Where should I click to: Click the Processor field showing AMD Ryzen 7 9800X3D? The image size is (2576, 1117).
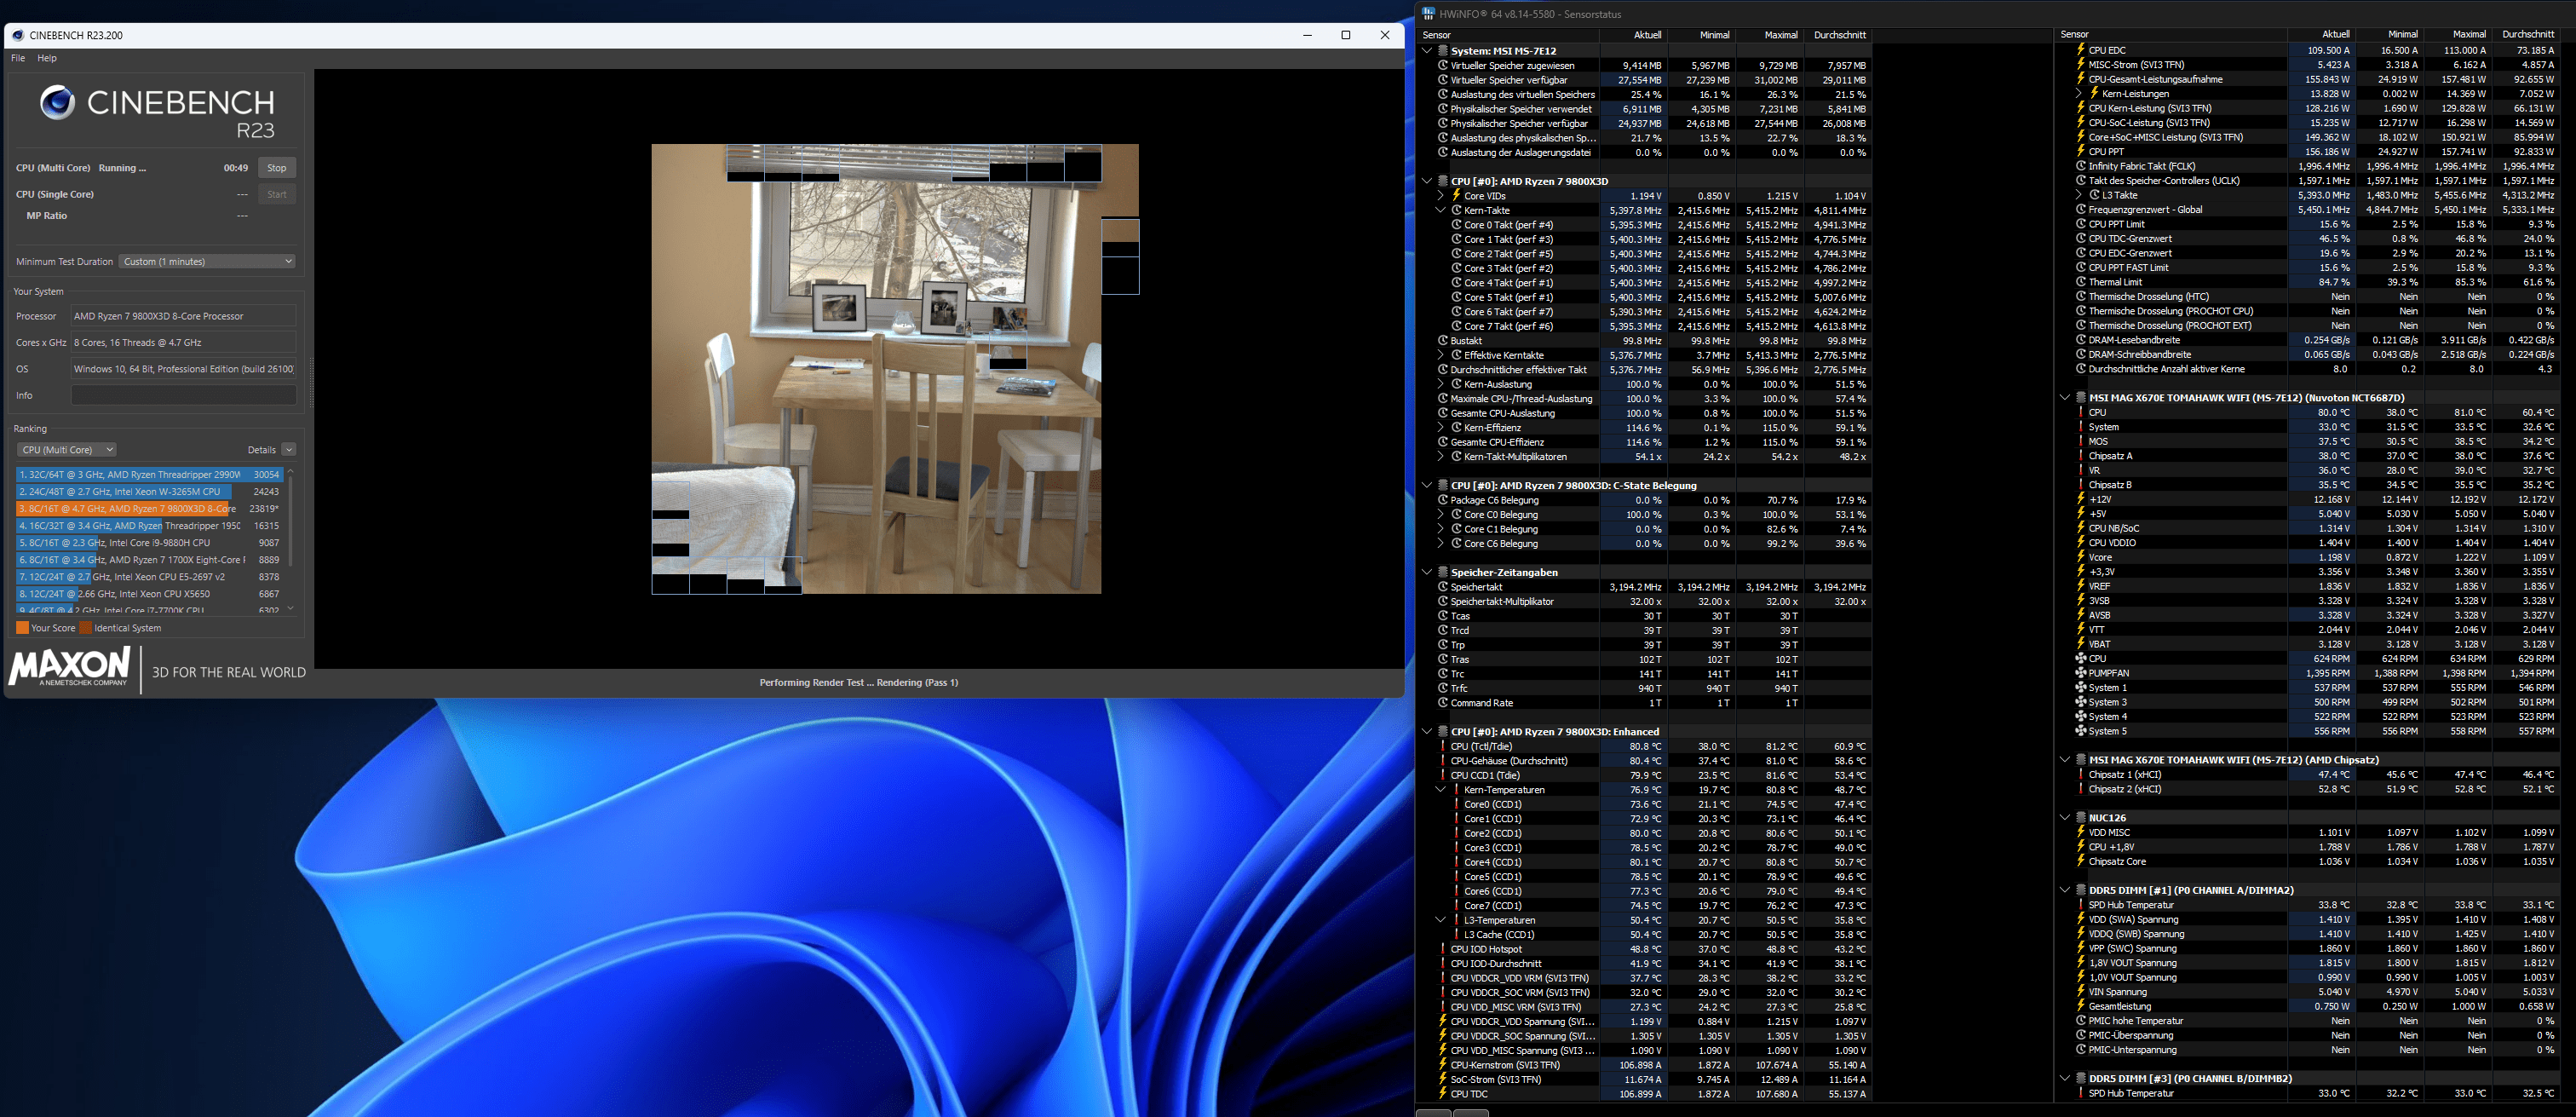183,316
